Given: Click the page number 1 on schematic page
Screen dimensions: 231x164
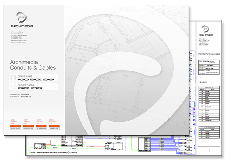Looking at the screenshot, I should pyautogui.click(x=209, y=151).
